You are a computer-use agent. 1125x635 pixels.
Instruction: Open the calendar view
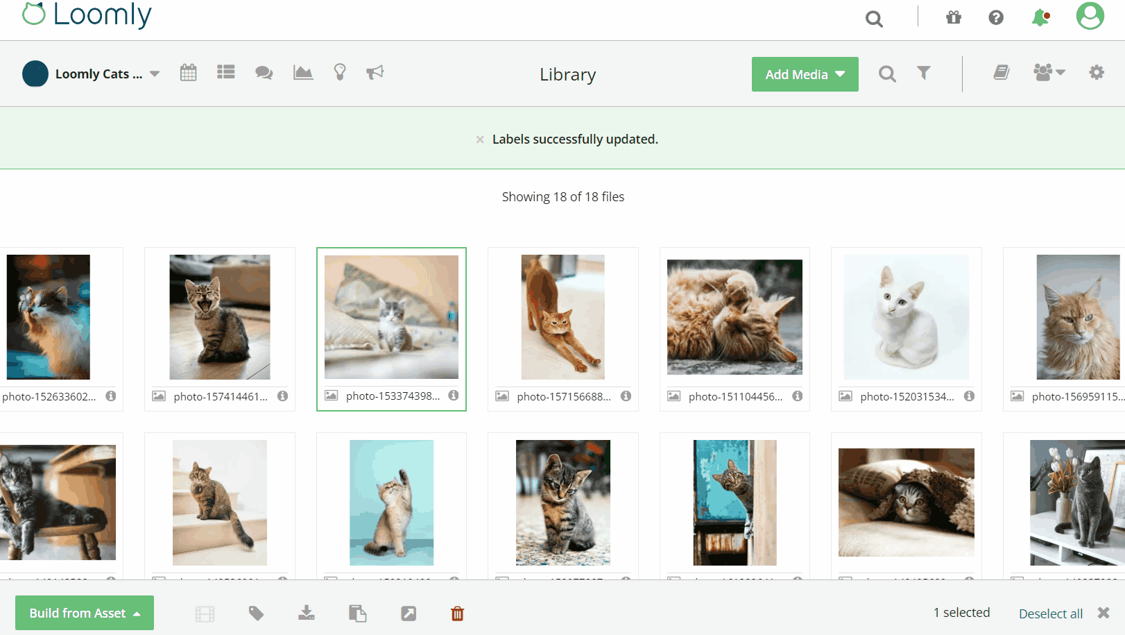(x=188, y=72)
